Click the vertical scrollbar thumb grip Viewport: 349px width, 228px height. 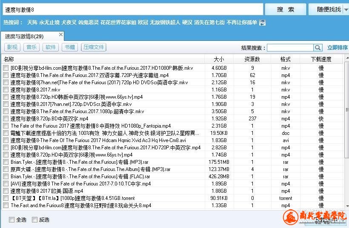coord(347,109)
